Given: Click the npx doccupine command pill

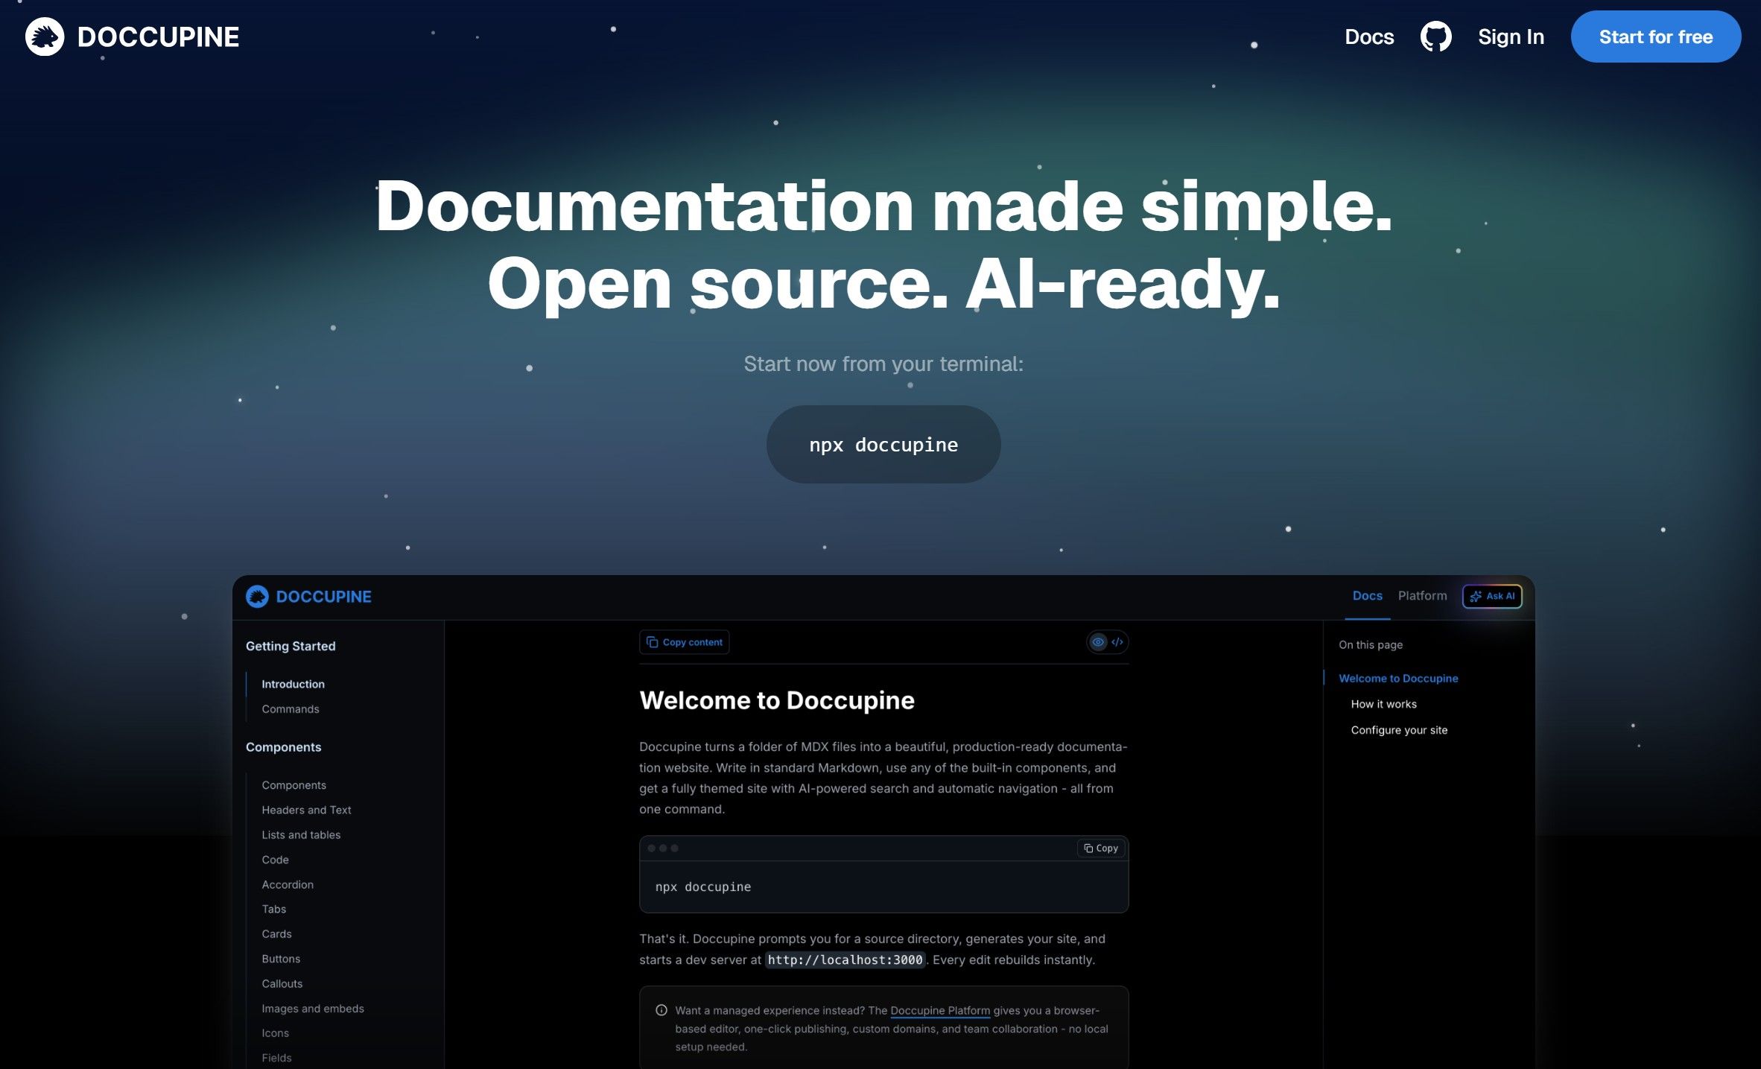Looking at the screenshot, I should [x=883, y=445].
